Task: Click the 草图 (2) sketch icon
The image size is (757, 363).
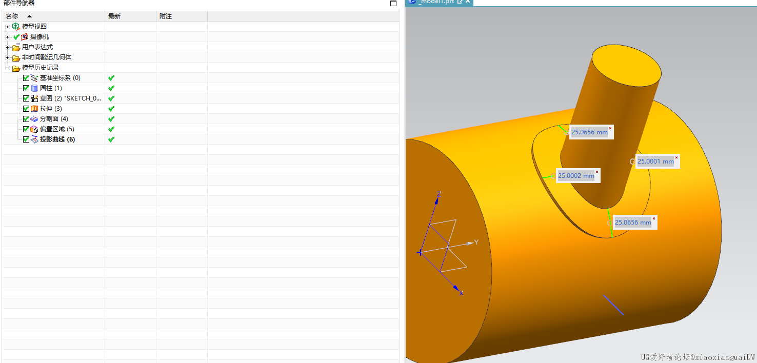Action: pos(34,98)
